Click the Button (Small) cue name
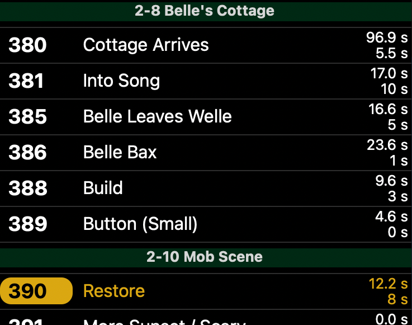This screenshot has height=325, width=412. 140,224
